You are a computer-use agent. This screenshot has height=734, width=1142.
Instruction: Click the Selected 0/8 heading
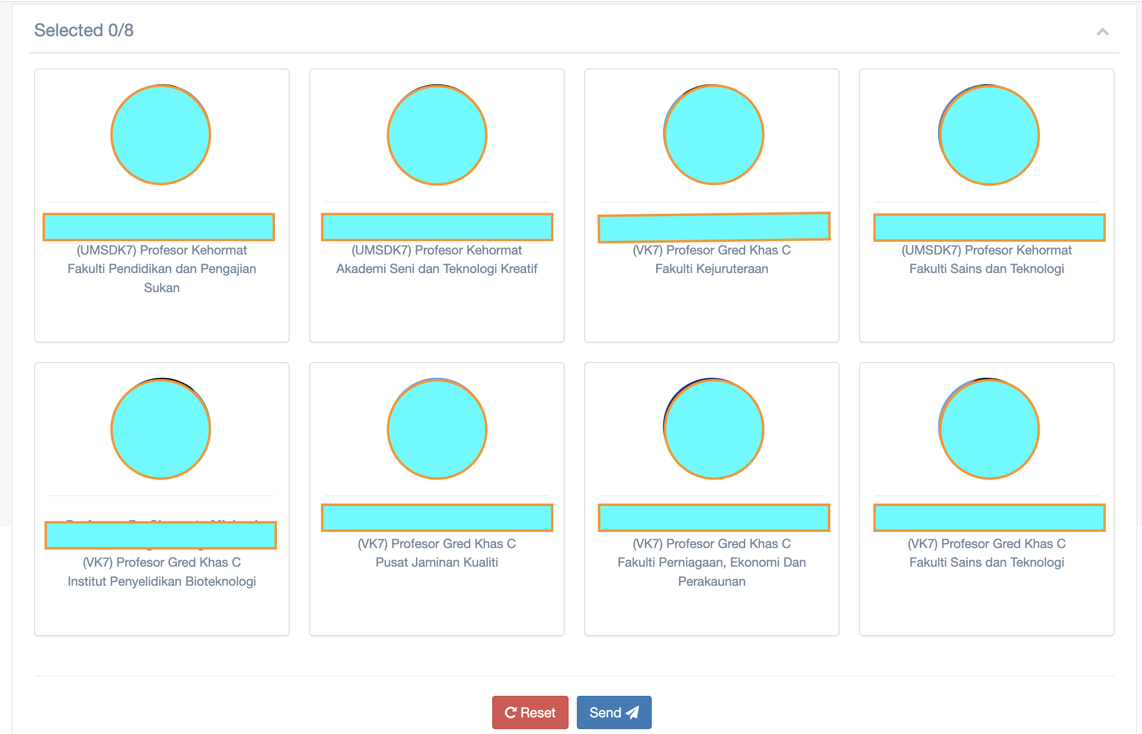click(84, 30)
